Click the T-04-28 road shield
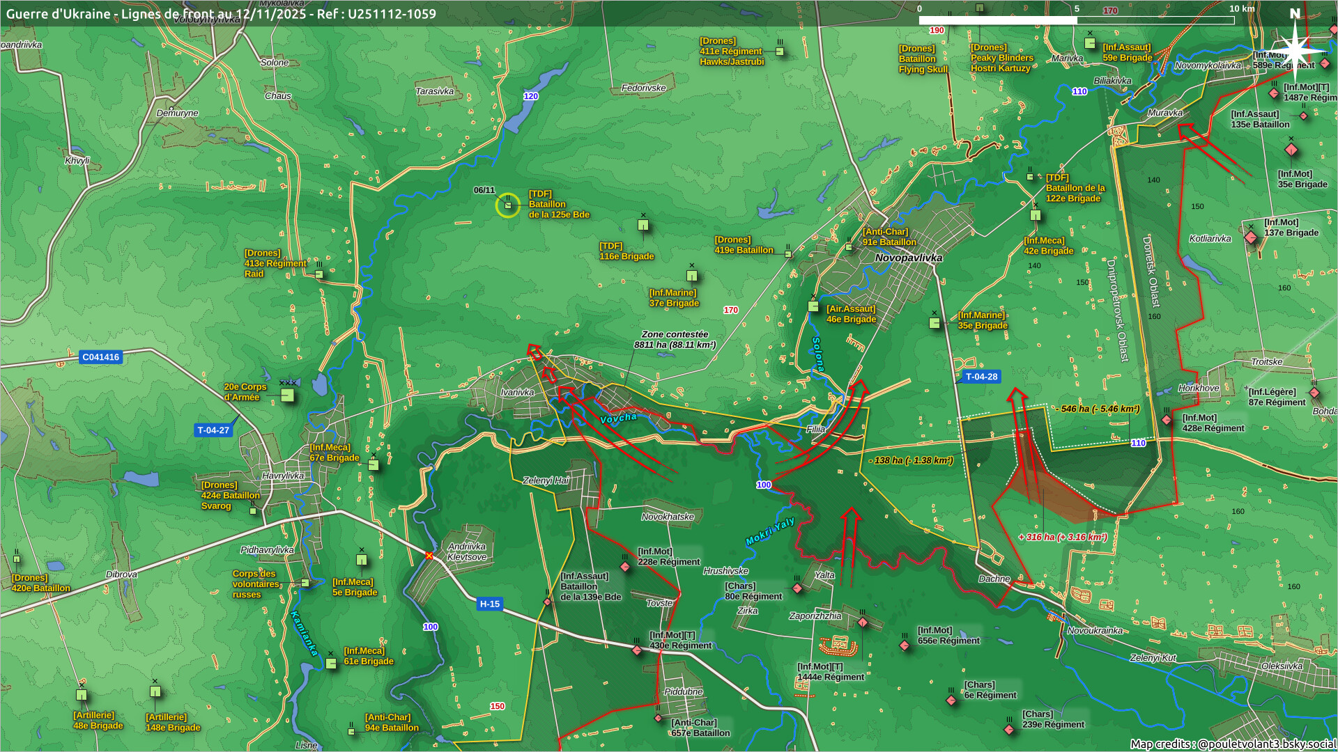The height and width of the screenshot is (752, 1338). pyautogui.click(x=981, y=377)
